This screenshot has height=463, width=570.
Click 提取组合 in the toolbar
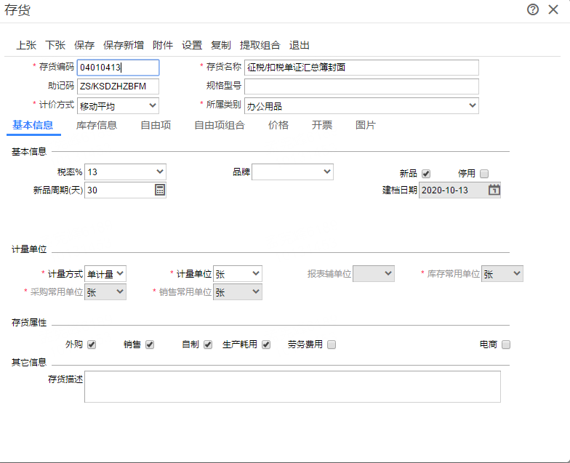click(x=260, y=45)
